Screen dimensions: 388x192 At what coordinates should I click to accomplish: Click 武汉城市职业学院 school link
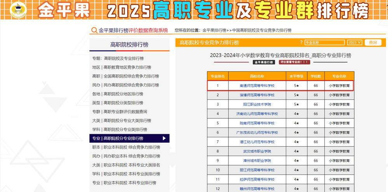coord(257,151)
